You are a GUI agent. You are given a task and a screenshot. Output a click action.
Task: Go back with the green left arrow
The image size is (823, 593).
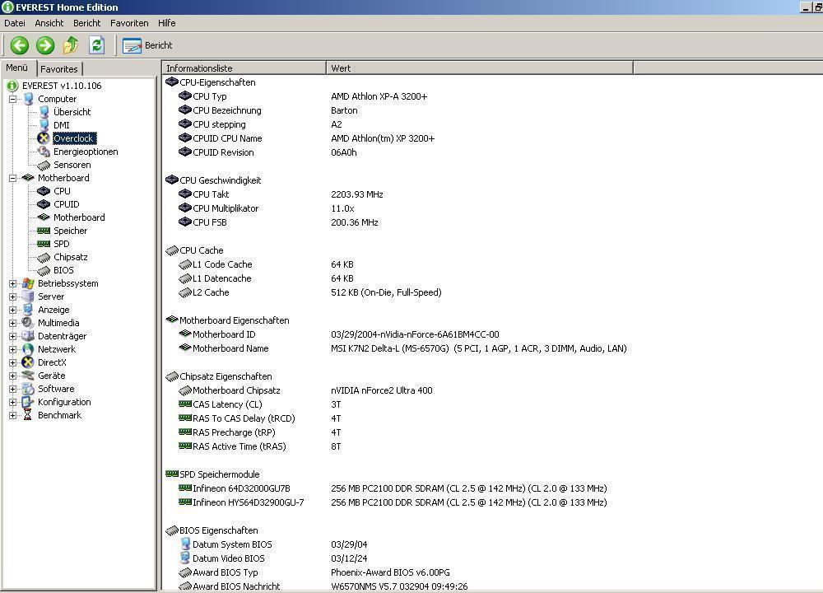pyautogui.click(x=20, y=45)
